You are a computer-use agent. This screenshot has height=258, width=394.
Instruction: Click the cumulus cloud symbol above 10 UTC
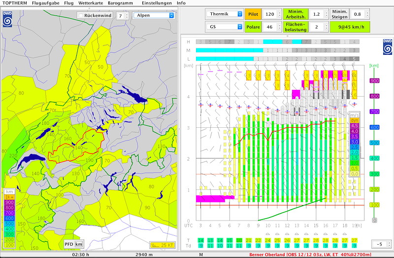[x=268, y=234]
